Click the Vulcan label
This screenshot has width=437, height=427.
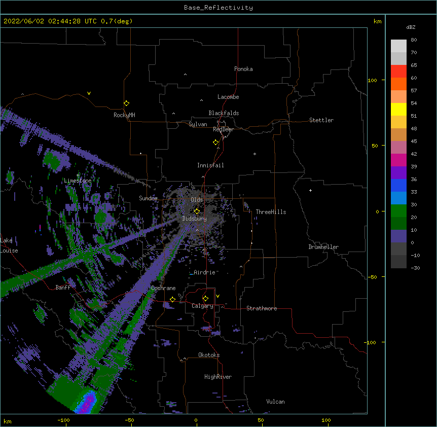[275, 402]
